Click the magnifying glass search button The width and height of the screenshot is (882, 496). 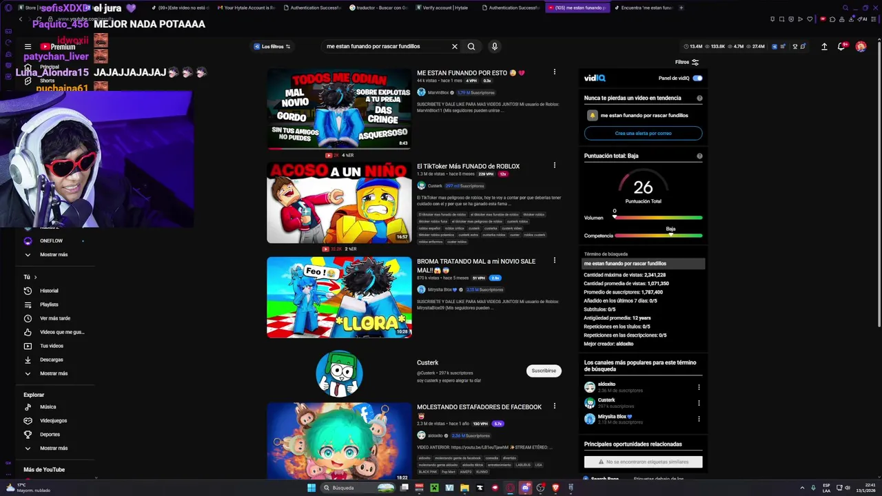point(471,46)
